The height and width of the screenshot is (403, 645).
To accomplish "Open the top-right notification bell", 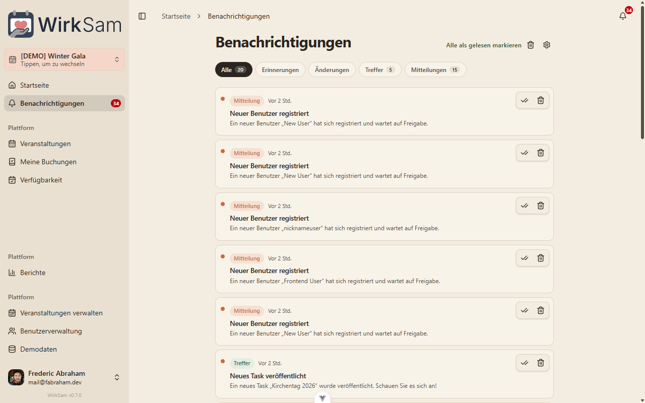I will click(623, 16).
